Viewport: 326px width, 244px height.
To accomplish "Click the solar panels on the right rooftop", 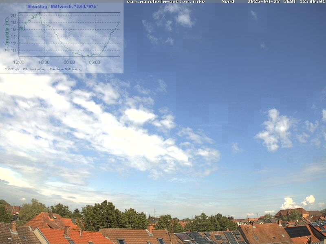I will pyautogui.click(x=297, y=231).
